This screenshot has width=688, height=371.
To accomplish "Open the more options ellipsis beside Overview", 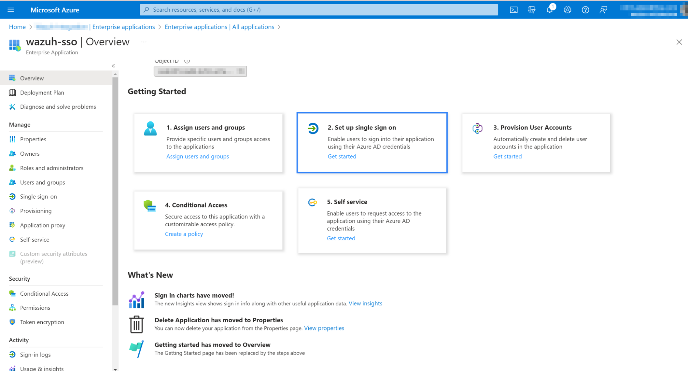I will (x=144, y=42).
